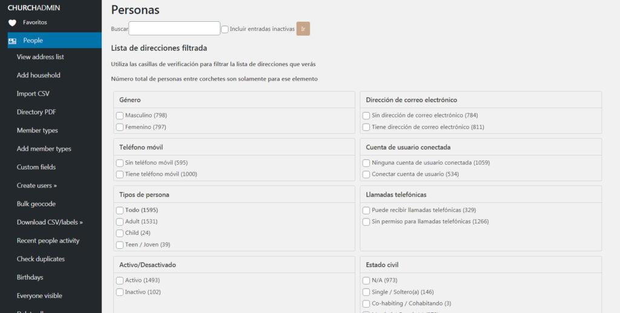Tick the Tiene teléfono móvil checkbox
The image size is (620, 313).
[x=120, y=174]
